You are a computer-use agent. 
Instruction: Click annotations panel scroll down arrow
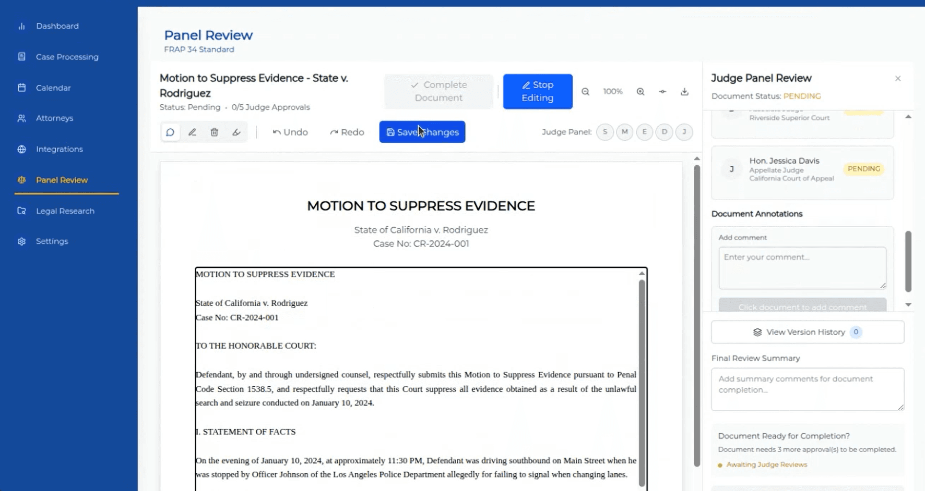(908, 305)
